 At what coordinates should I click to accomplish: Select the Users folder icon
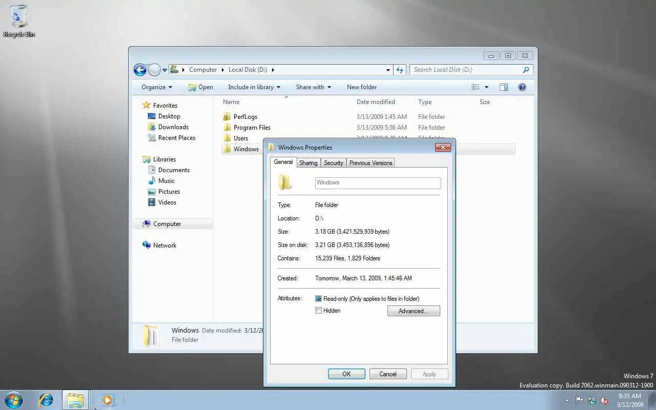coord(227,138)
